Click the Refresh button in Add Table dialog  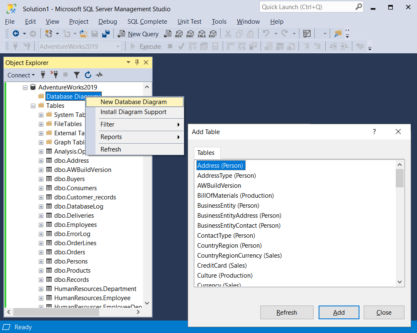point(286,312)
